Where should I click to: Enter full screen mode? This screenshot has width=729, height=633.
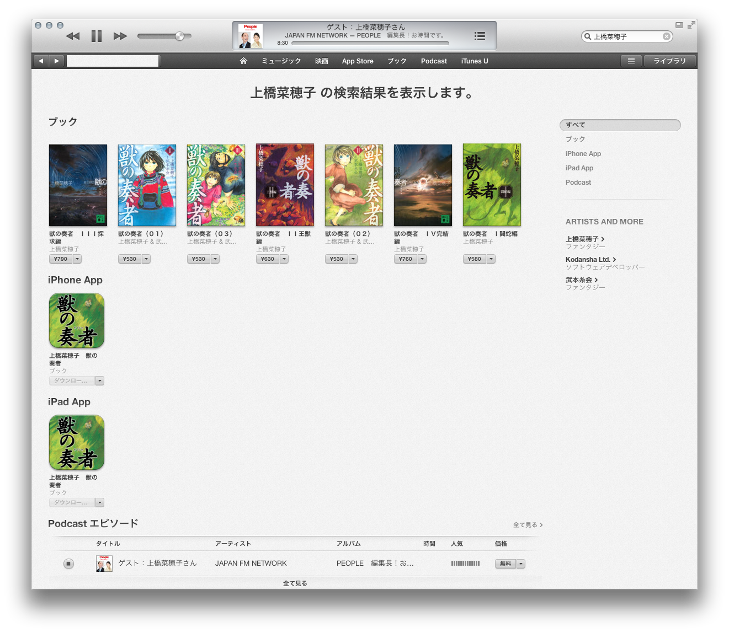click(691, 25)
